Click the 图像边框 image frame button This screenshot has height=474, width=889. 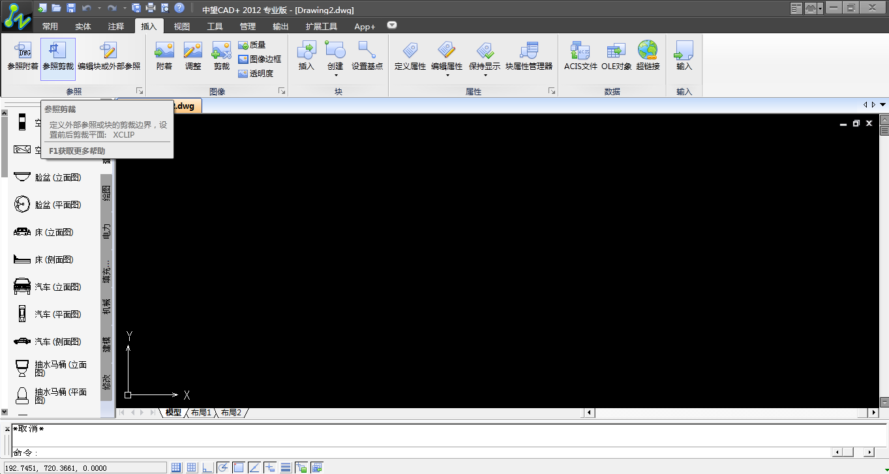(260, 59)
